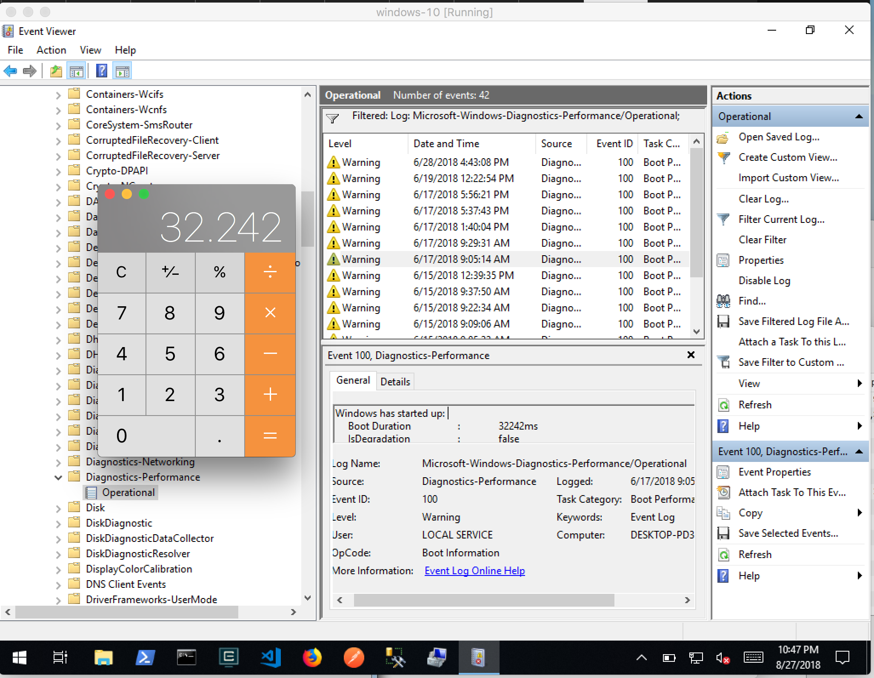Click horizontal scrollbar in event details
This screenshot has width=874, height=678.
click(483, 600)
